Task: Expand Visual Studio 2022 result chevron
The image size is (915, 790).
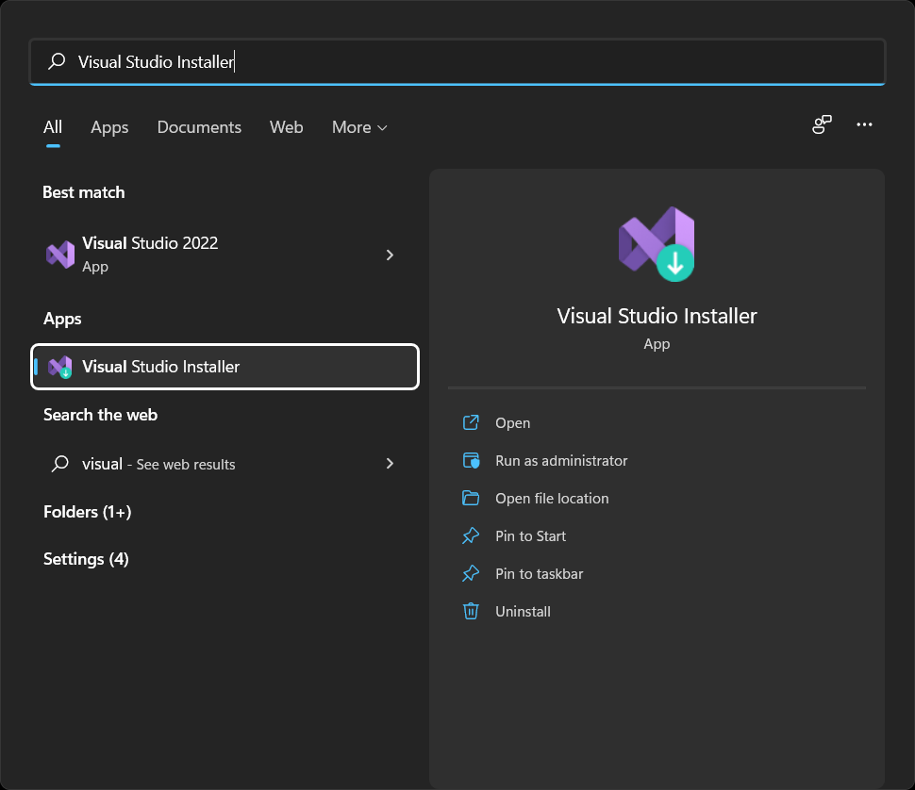Action: point(390,255)
